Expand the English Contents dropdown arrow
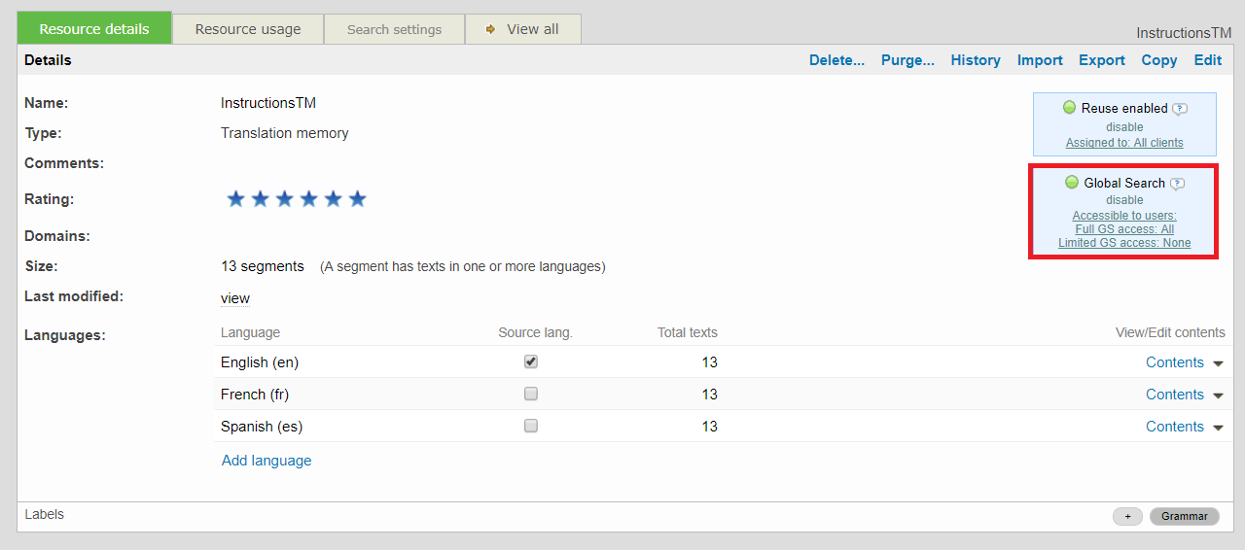Viewport: 1245px width, 550px height. 1218,363
